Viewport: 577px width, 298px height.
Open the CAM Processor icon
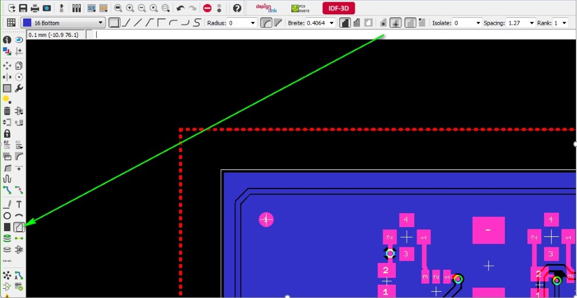point(47,8)
